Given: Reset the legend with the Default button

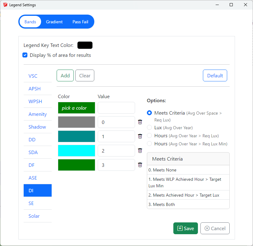Looking at the screenshot, I should (x=215, y=75).
